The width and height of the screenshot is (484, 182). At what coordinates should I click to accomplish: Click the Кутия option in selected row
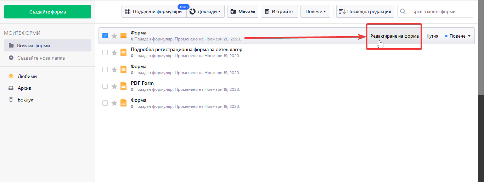[432, 36]
